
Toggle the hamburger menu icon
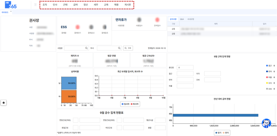pyautogui.click(x=36, y=5)
